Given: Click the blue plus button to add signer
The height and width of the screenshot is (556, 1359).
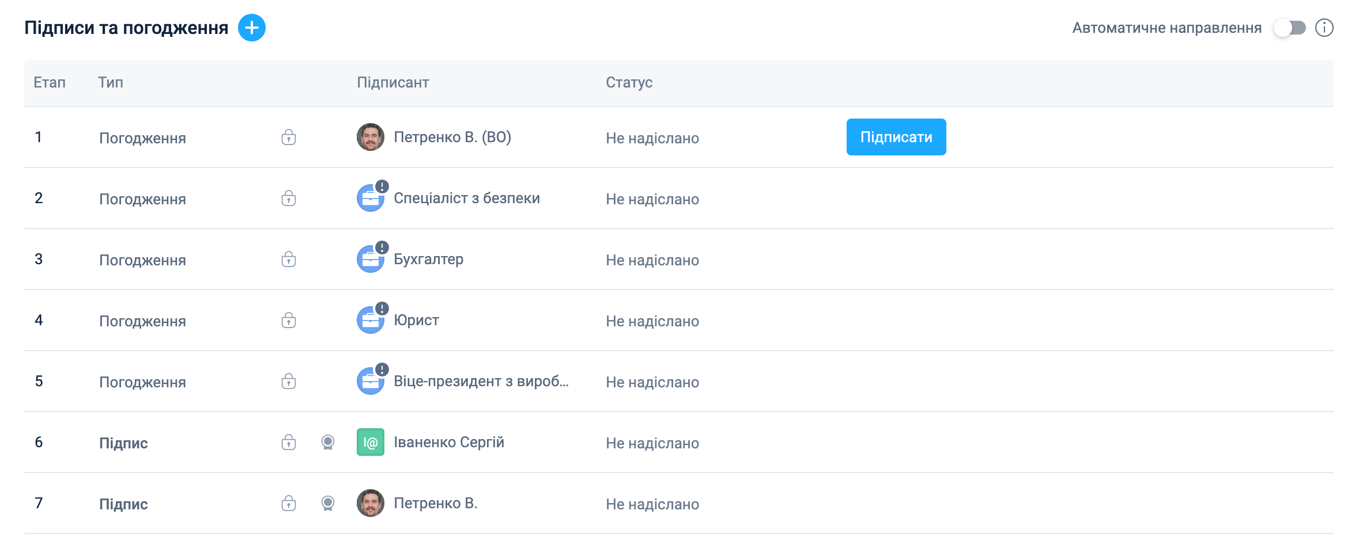Looking at the screenshot, I should point(252,28).
